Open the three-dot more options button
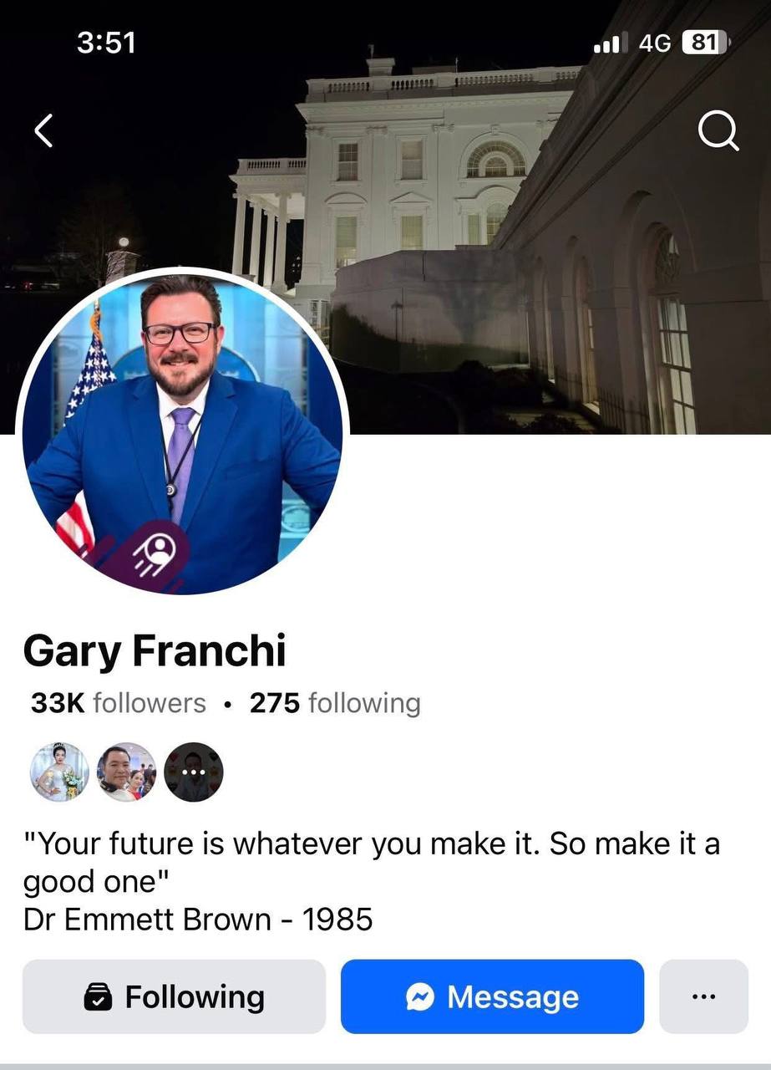 703,996
